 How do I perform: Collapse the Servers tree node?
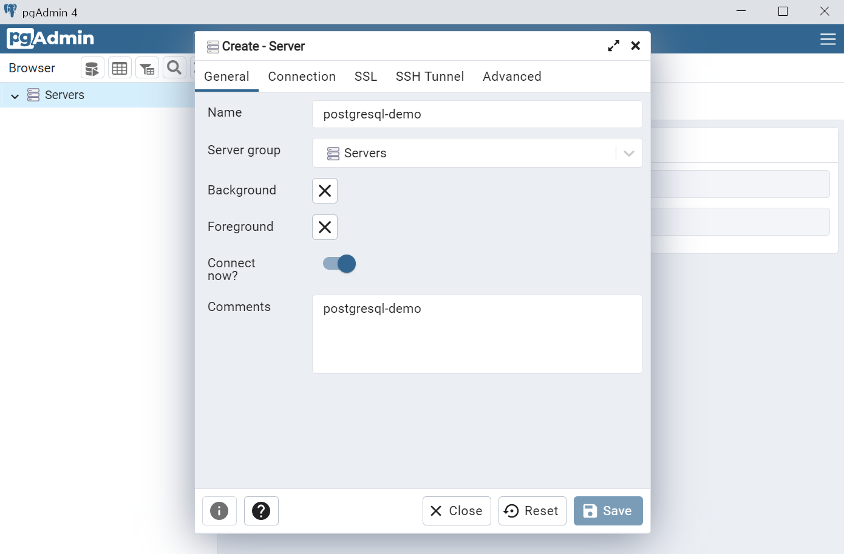click(15, 96)
